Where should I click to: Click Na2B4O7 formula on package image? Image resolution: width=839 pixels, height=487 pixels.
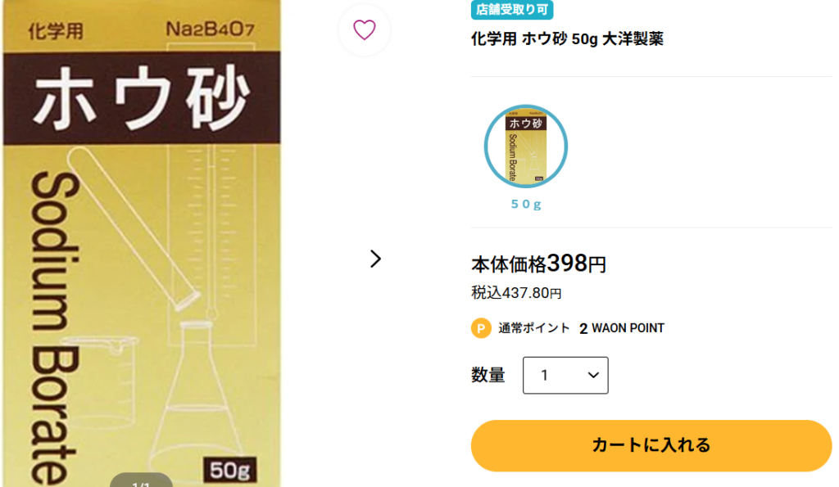point(210,29)
